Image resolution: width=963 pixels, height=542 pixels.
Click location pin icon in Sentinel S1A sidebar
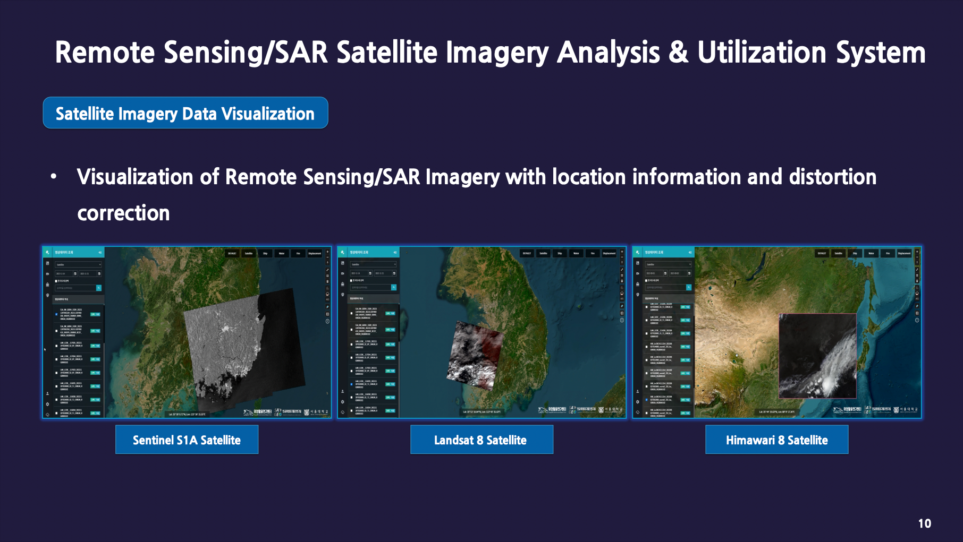click(47, 295)
